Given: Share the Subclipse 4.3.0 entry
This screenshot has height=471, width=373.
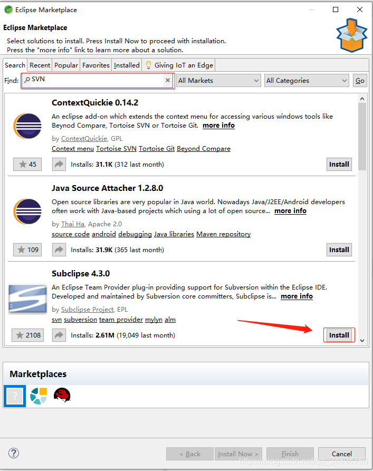Looking at the screenshot, I should click(59, 335).
